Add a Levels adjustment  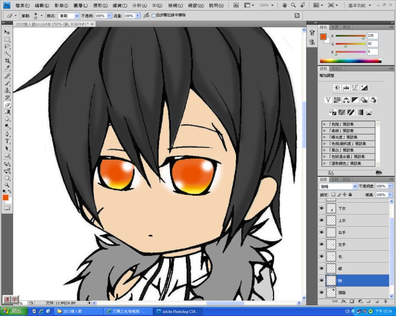(346, 88)
